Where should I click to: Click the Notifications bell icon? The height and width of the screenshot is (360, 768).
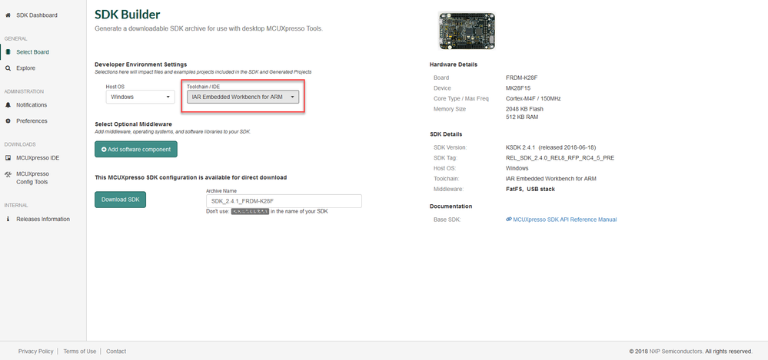tap(8, 104)
